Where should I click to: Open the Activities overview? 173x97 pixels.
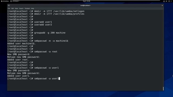5,1
